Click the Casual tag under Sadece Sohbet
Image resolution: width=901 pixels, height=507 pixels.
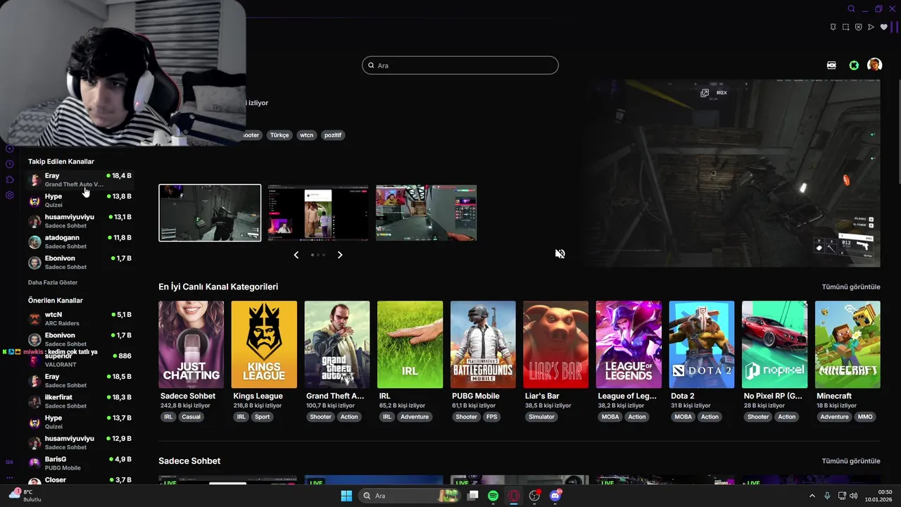[x=191, y=417]
